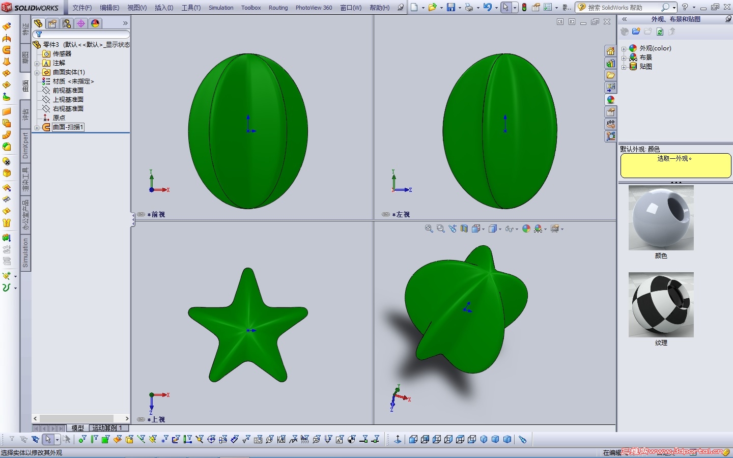Toggle the Filter Axes button

[141, 439]
